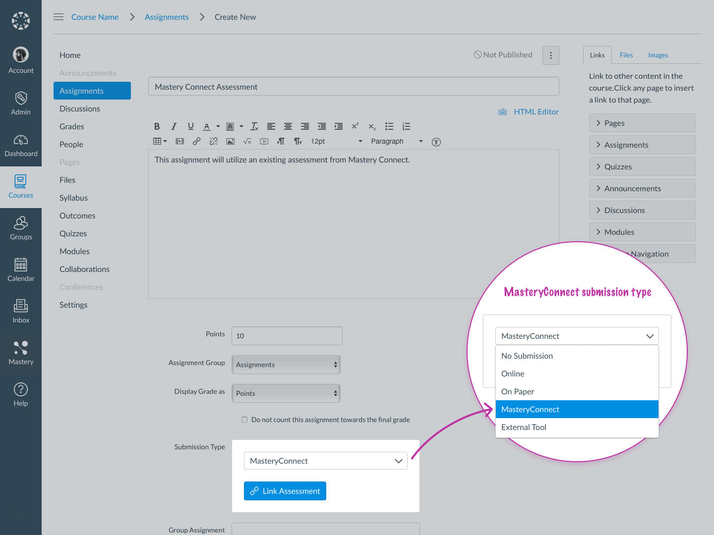The height and width of the screenshot is (535, 714).
Task: Apply superscript formatting
Action: [355, 126]
